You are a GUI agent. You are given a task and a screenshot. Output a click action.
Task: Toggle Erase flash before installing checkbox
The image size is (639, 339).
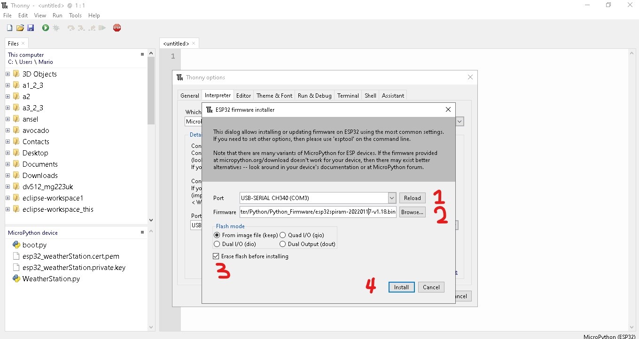tap(216, 256)
